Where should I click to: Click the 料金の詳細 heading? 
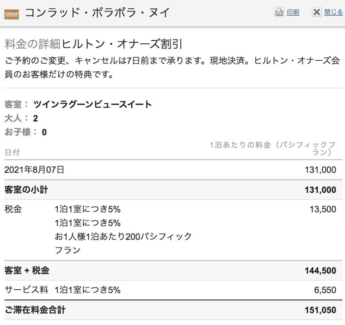32,44
